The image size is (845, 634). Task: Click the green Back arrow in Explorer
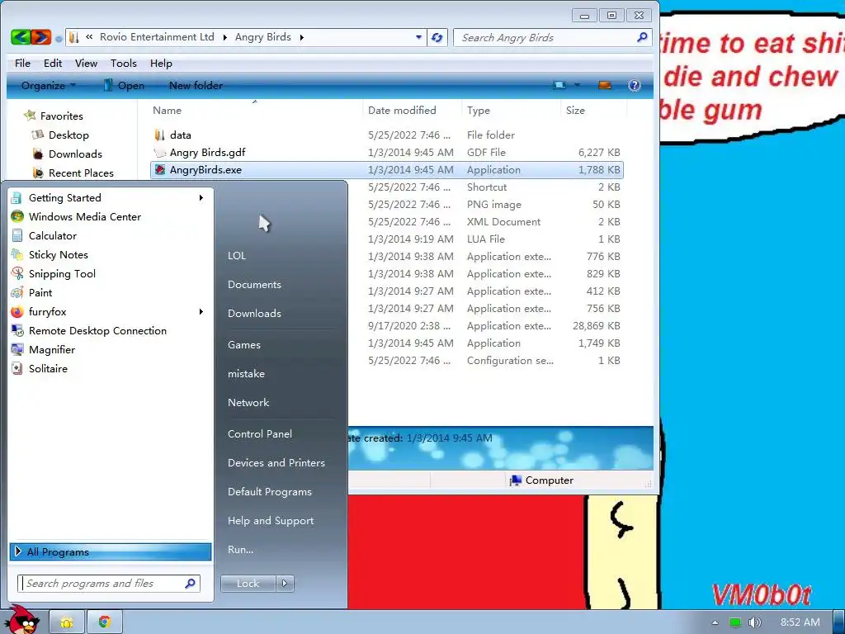pyautogui.click(x=21, y=36)
